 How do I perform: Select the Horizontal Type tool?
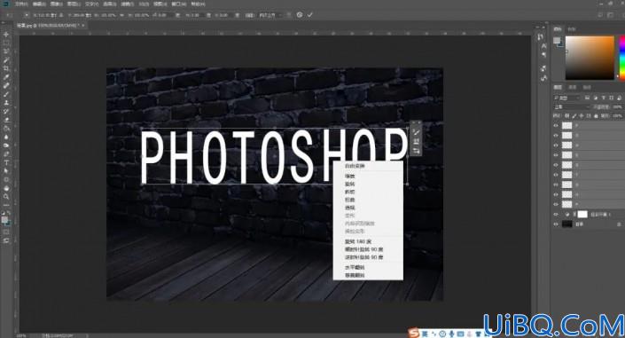[6, 162]
